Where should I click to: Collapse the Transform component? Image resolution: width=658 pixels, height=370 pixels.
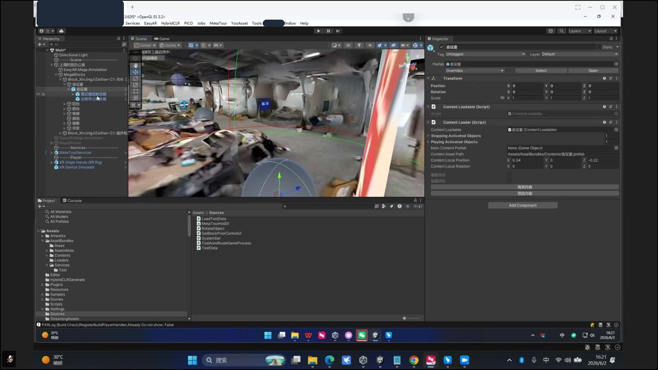(429, 79)
